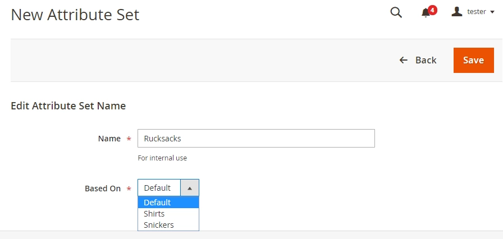Click the Back button
Image resolution: width=503 pixels, height=239 pixels.
(x=418, y=60)
